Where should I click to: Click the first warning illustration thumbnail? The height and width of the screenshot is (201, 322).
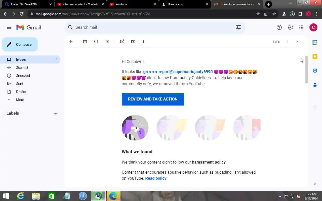[x=135, y=128]
